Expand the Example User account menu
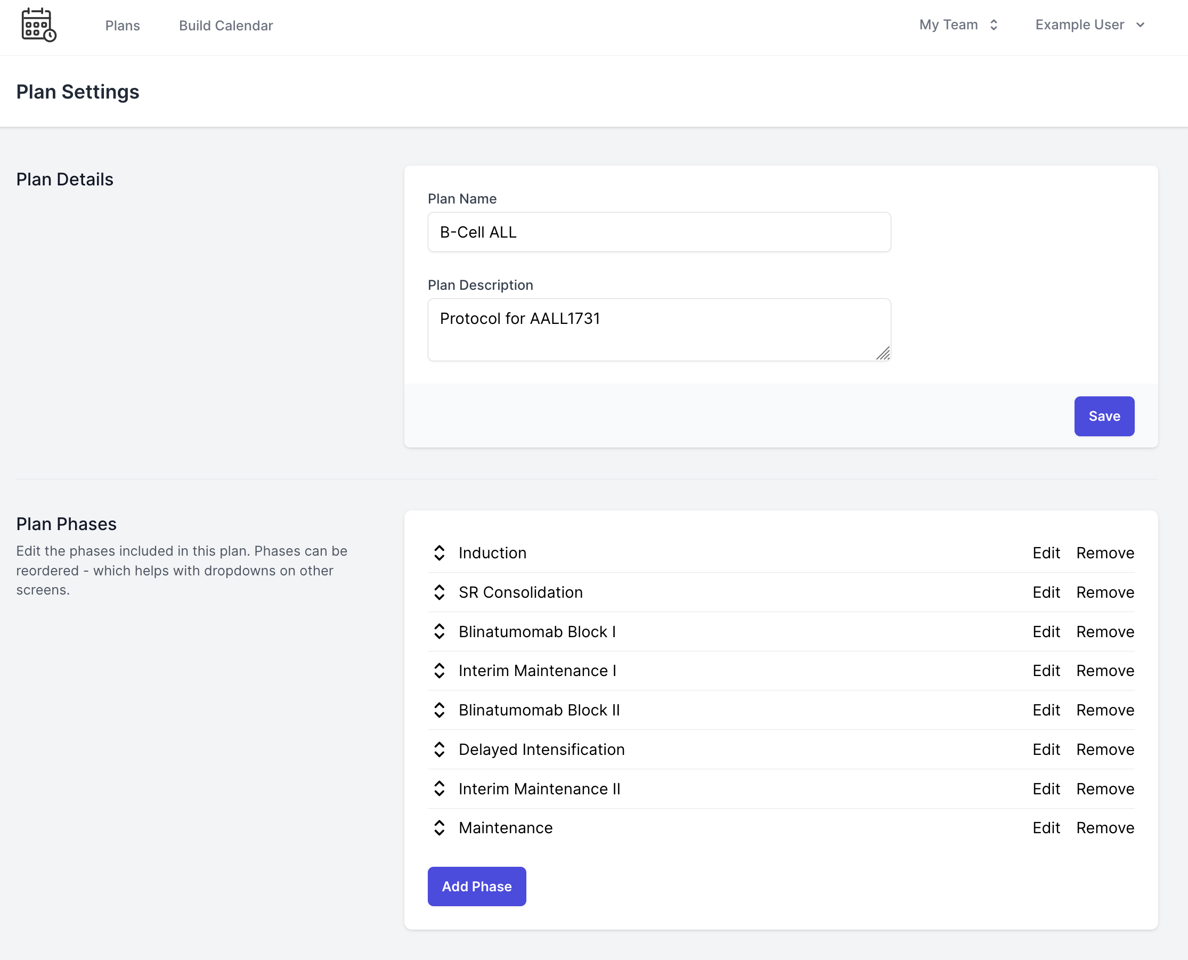The width and height of the screenshot is (1188, 960). pyautogui.click(x=1091, y=26)
